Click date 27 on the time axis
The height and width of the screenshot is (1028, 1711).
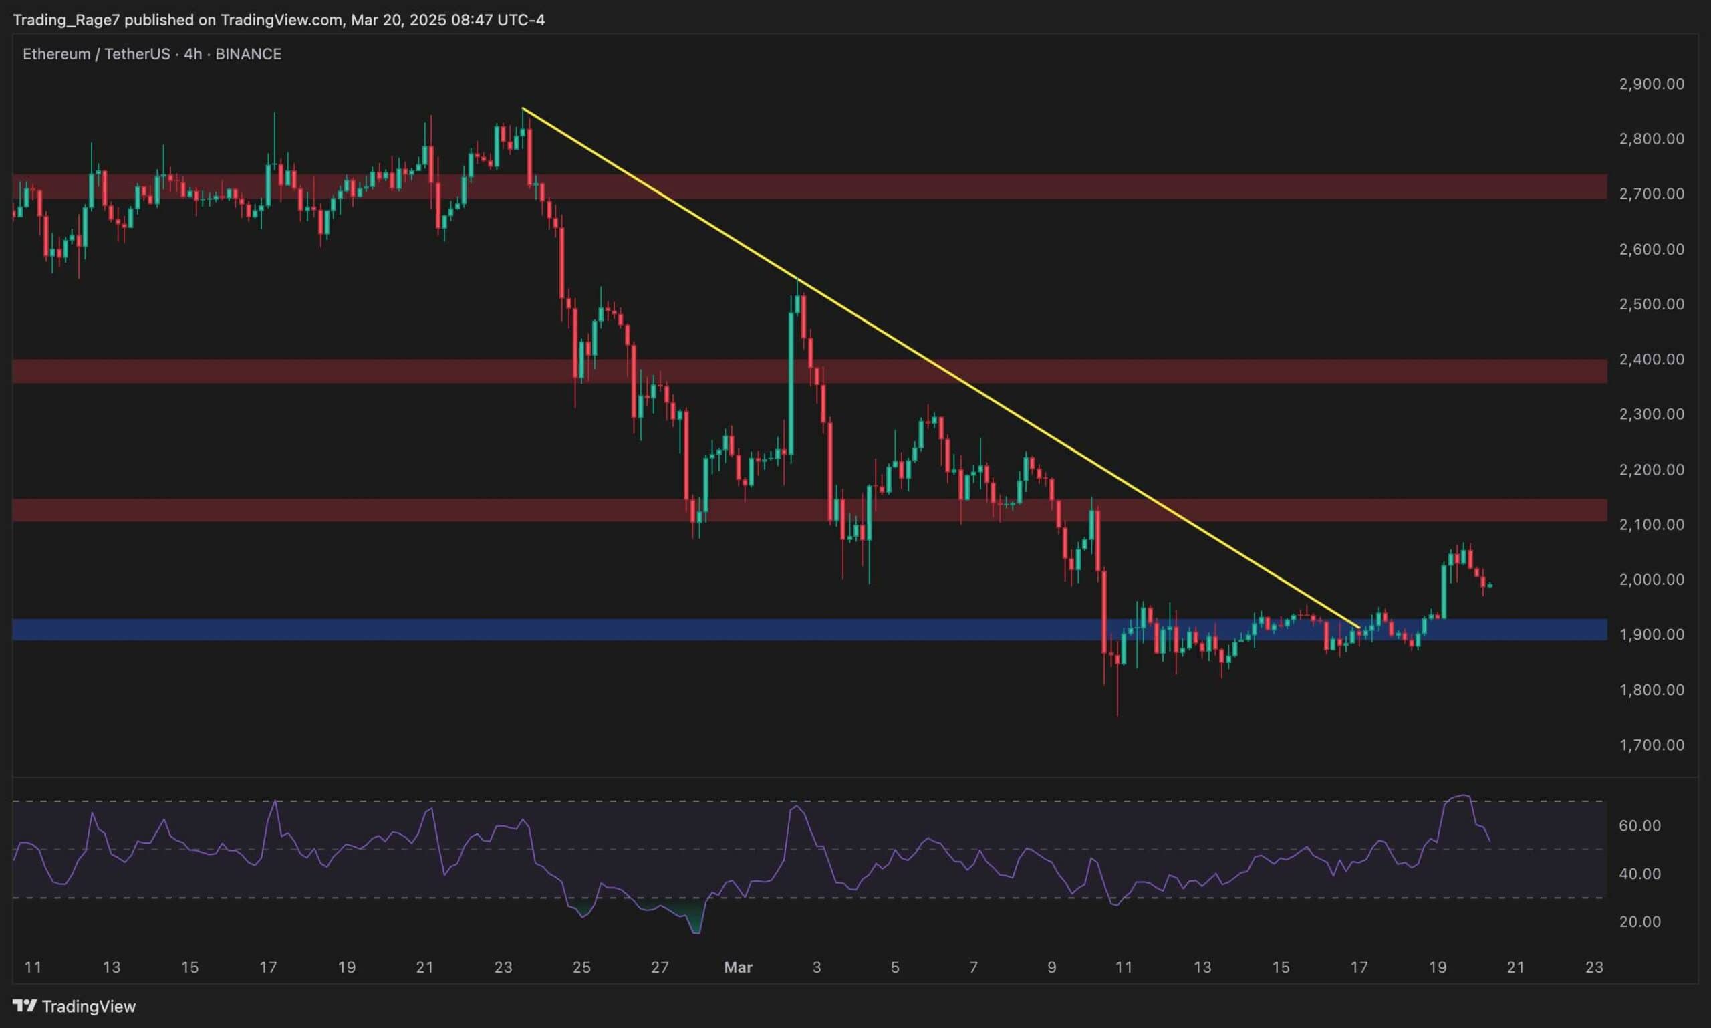(x=660, y=967)
